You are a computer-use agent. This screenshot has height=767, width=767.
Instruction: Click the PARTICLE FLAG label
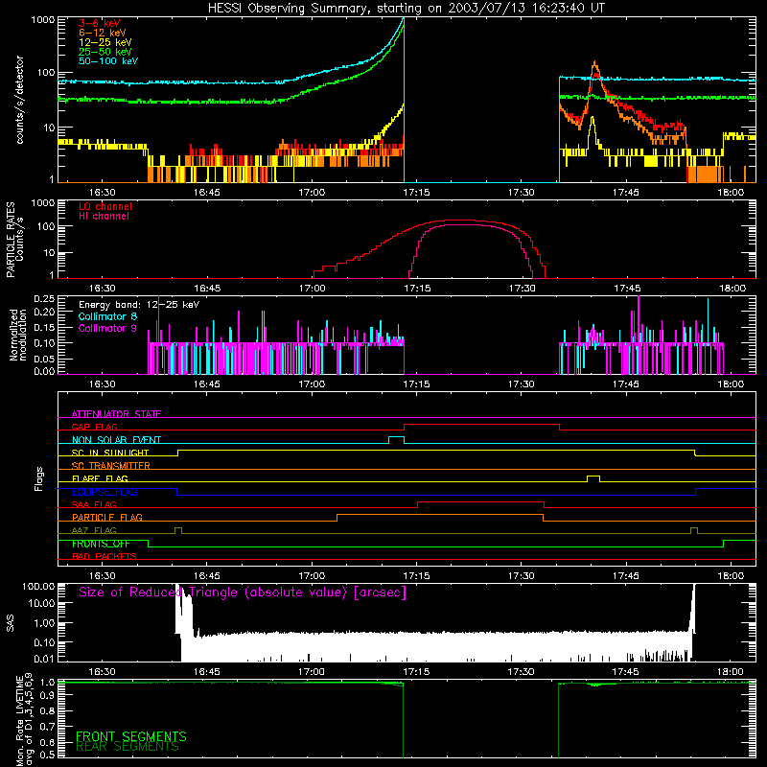107,517
